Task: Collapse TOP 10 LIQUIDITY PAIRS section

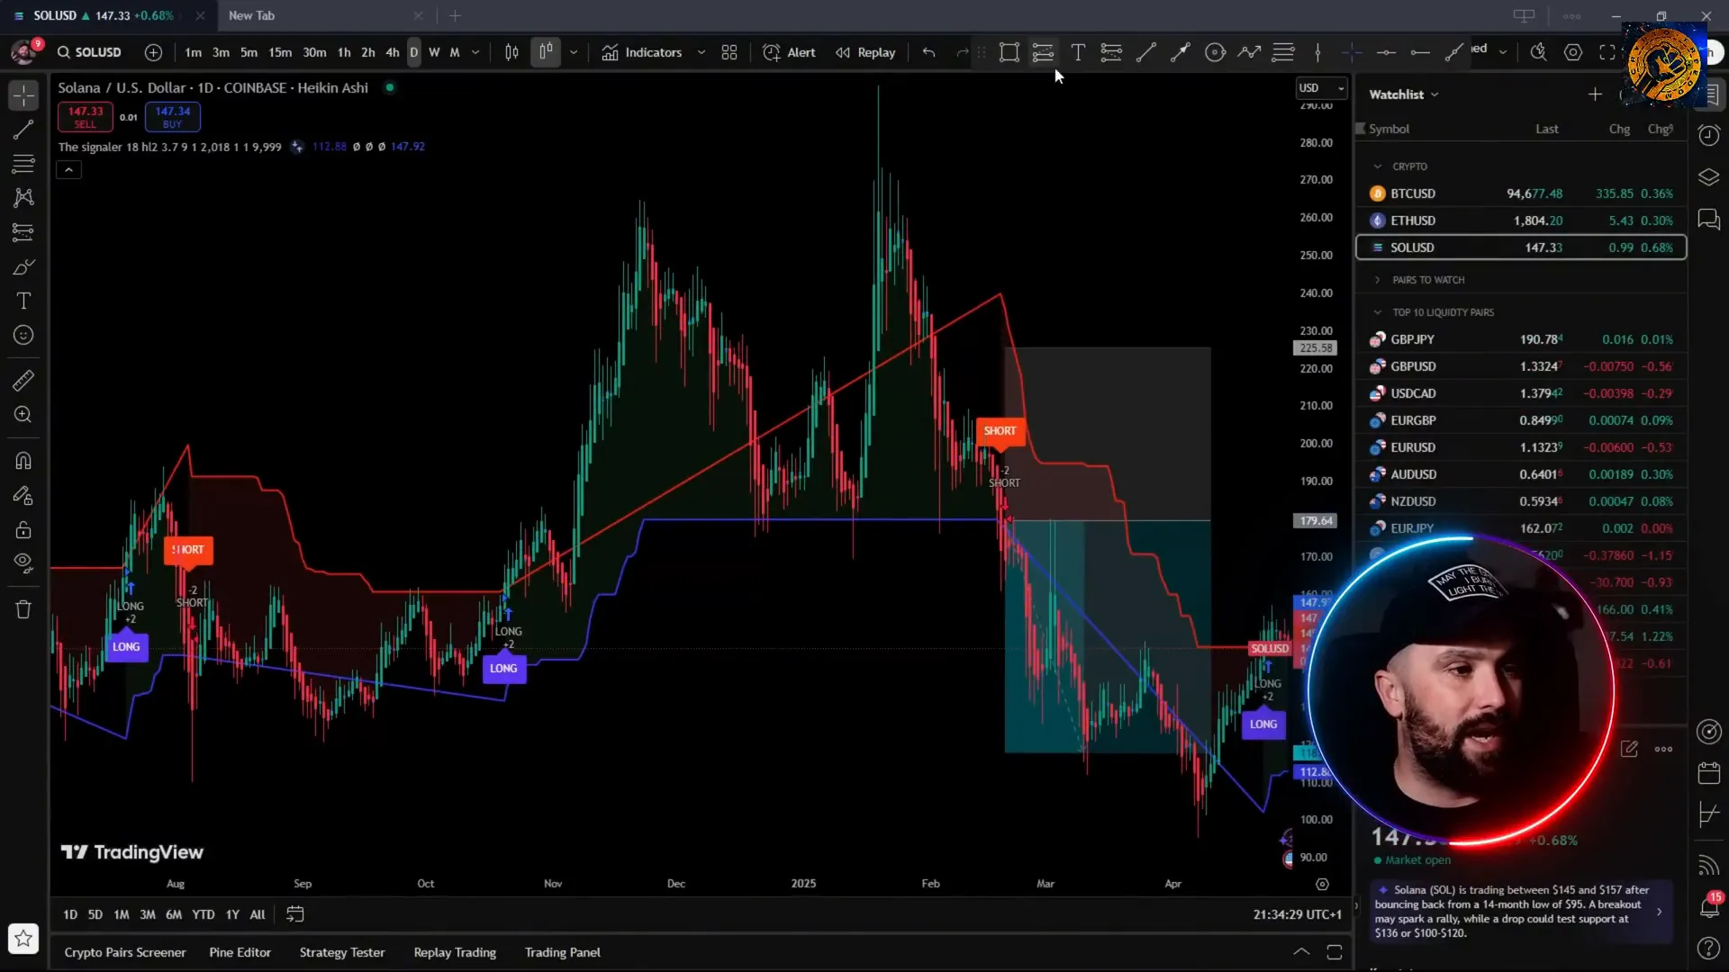Action: pos(1377,312)
